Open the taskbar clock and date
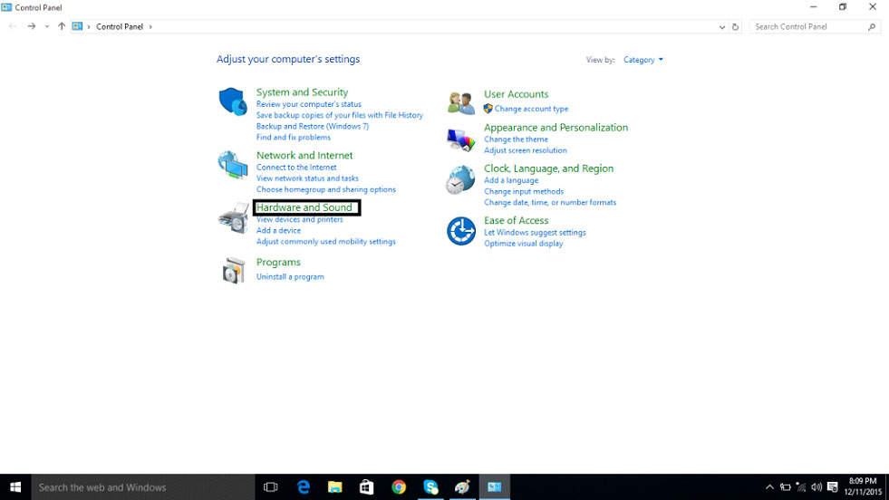Image resolution: width=889 pixels, height=500 pixels. pyautogui.click(x=863, y=487)
